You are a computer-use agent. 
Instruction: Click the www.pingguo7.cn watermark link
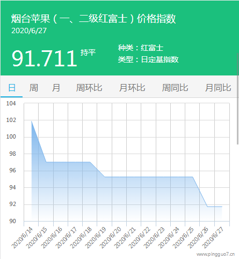[x=215, y=254]
